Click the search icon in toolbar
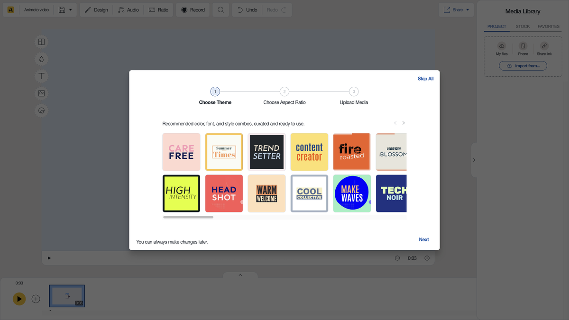The height and width of the screenshot is (320, 569). (x=220, y=9)
